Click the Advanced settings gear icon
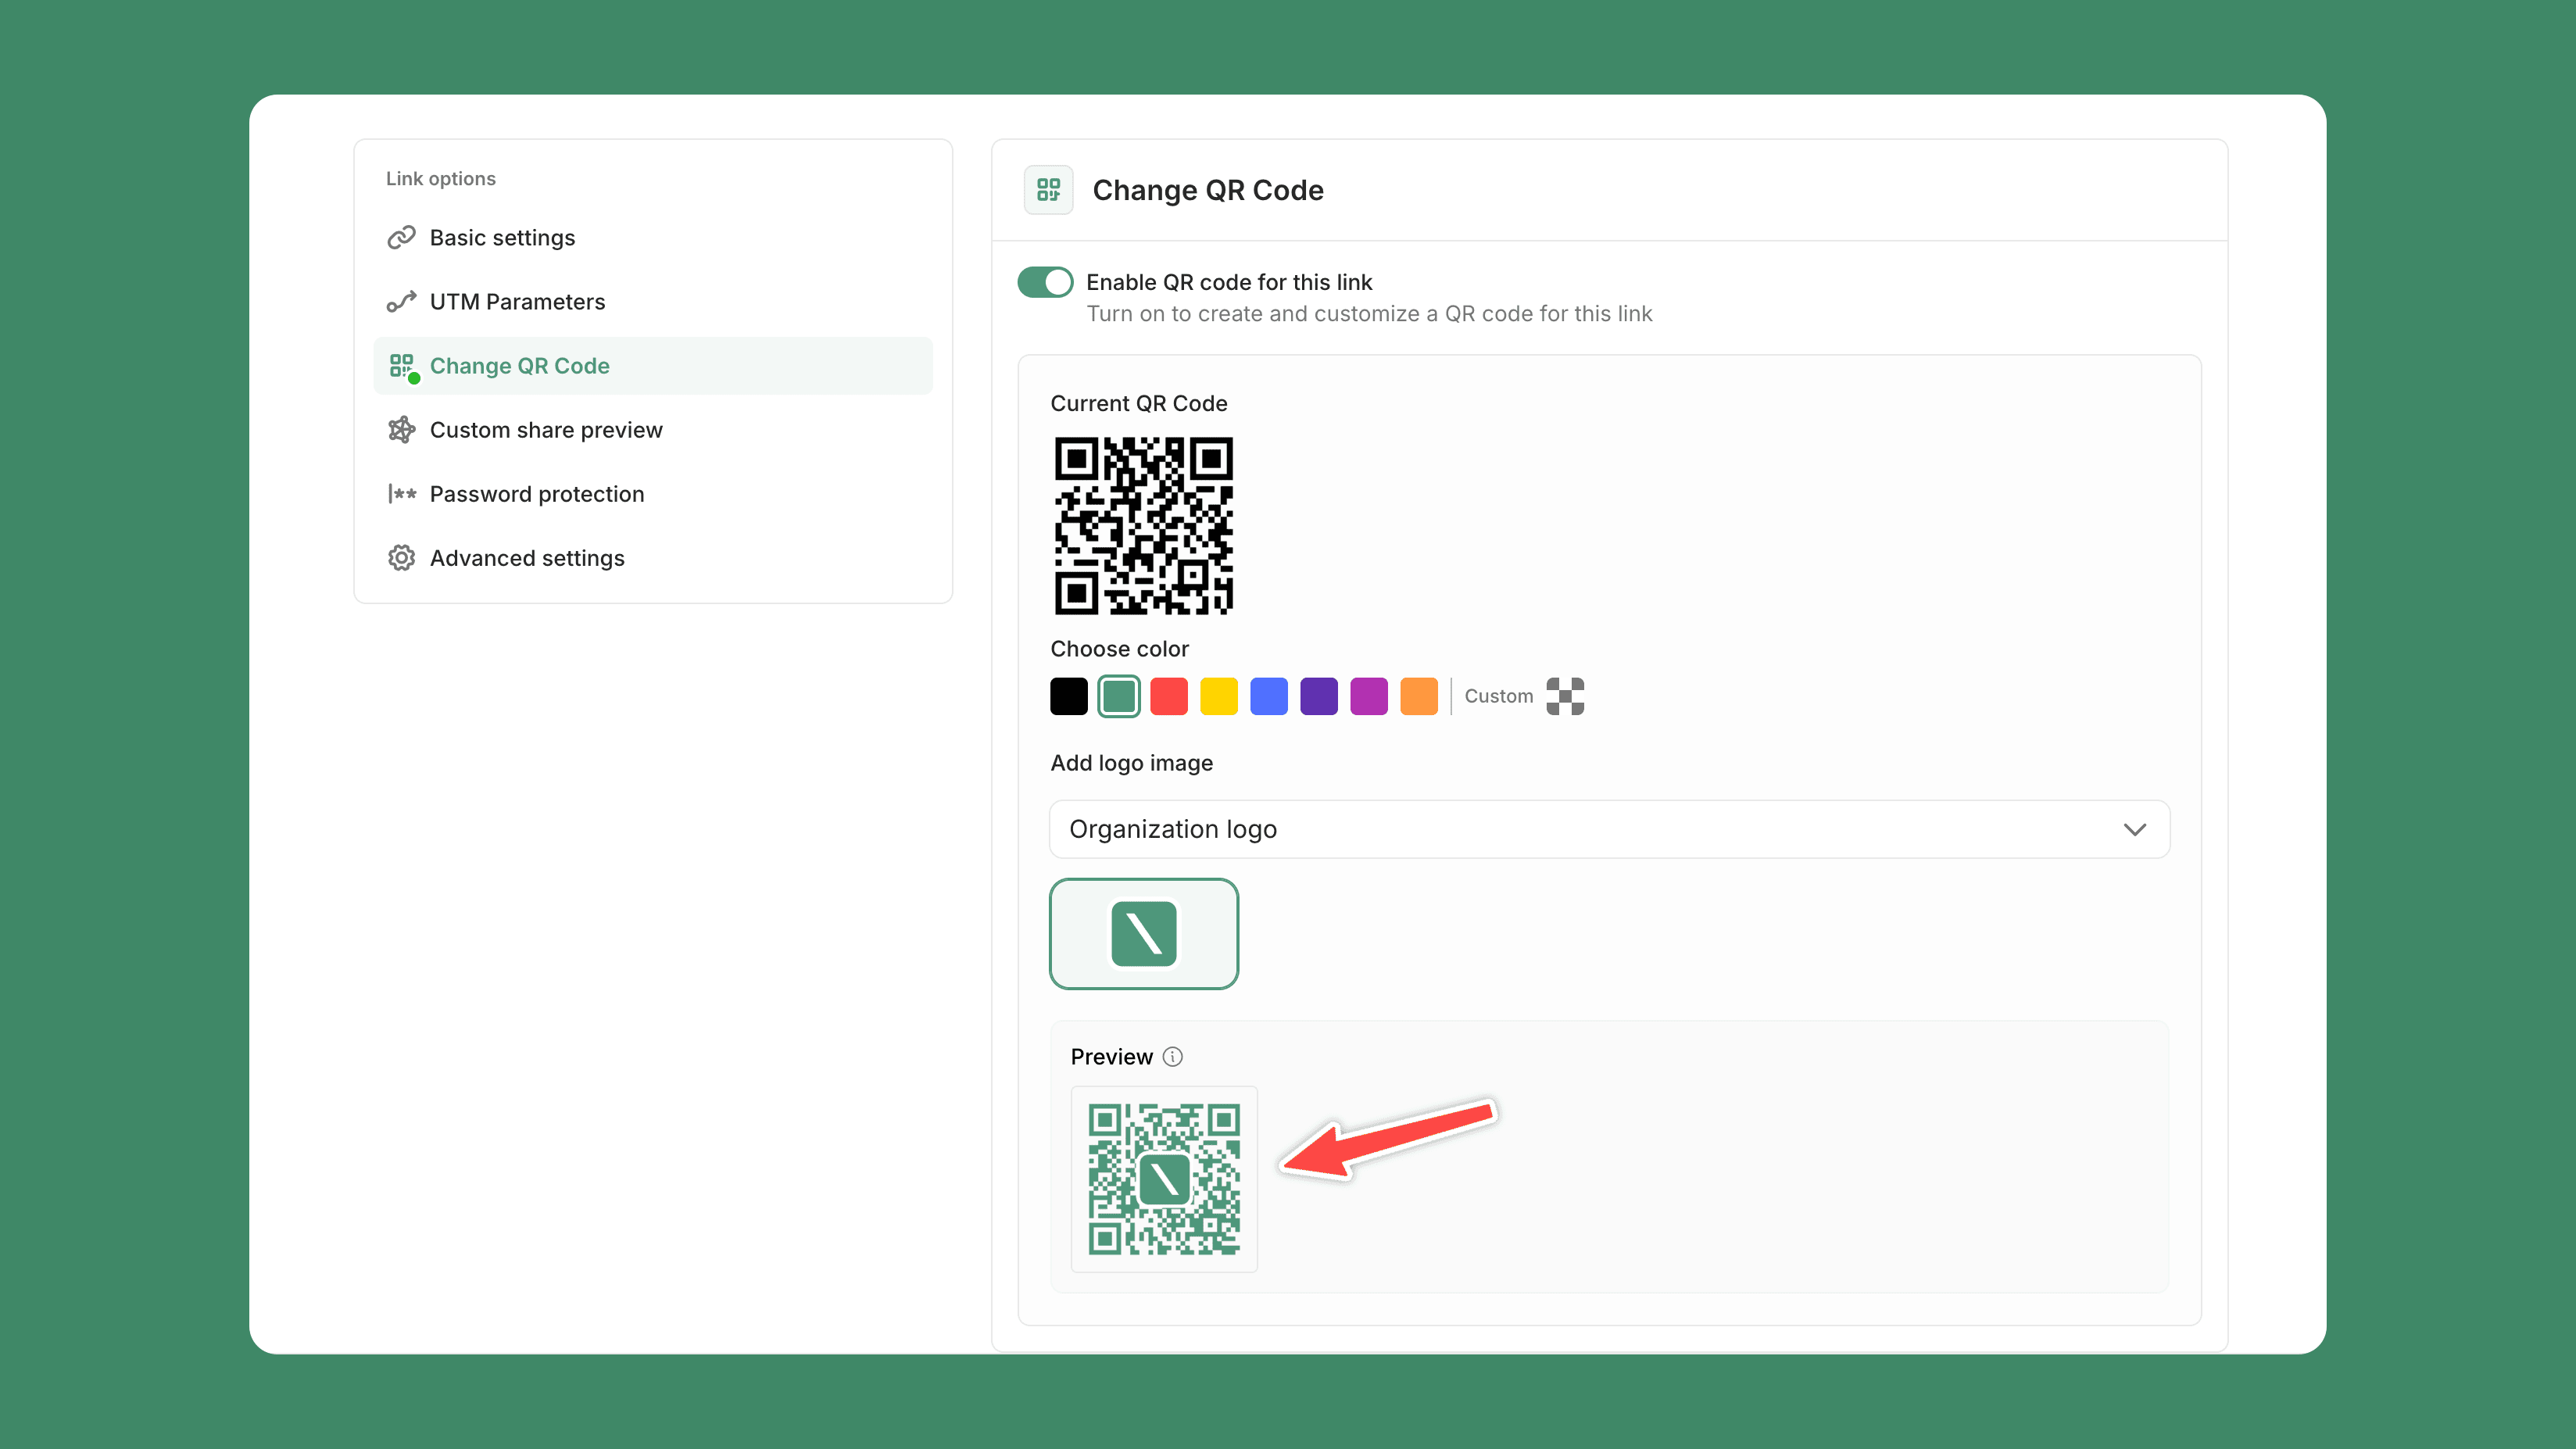 click(x=401, y=558)
